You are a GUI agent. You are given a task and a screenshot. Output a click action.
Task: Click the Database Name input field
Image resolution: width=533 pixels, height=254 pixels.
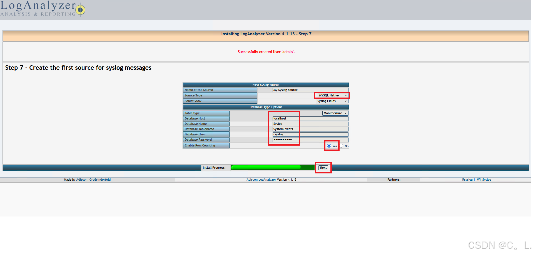pyautogui.click(x=310, y=124)
